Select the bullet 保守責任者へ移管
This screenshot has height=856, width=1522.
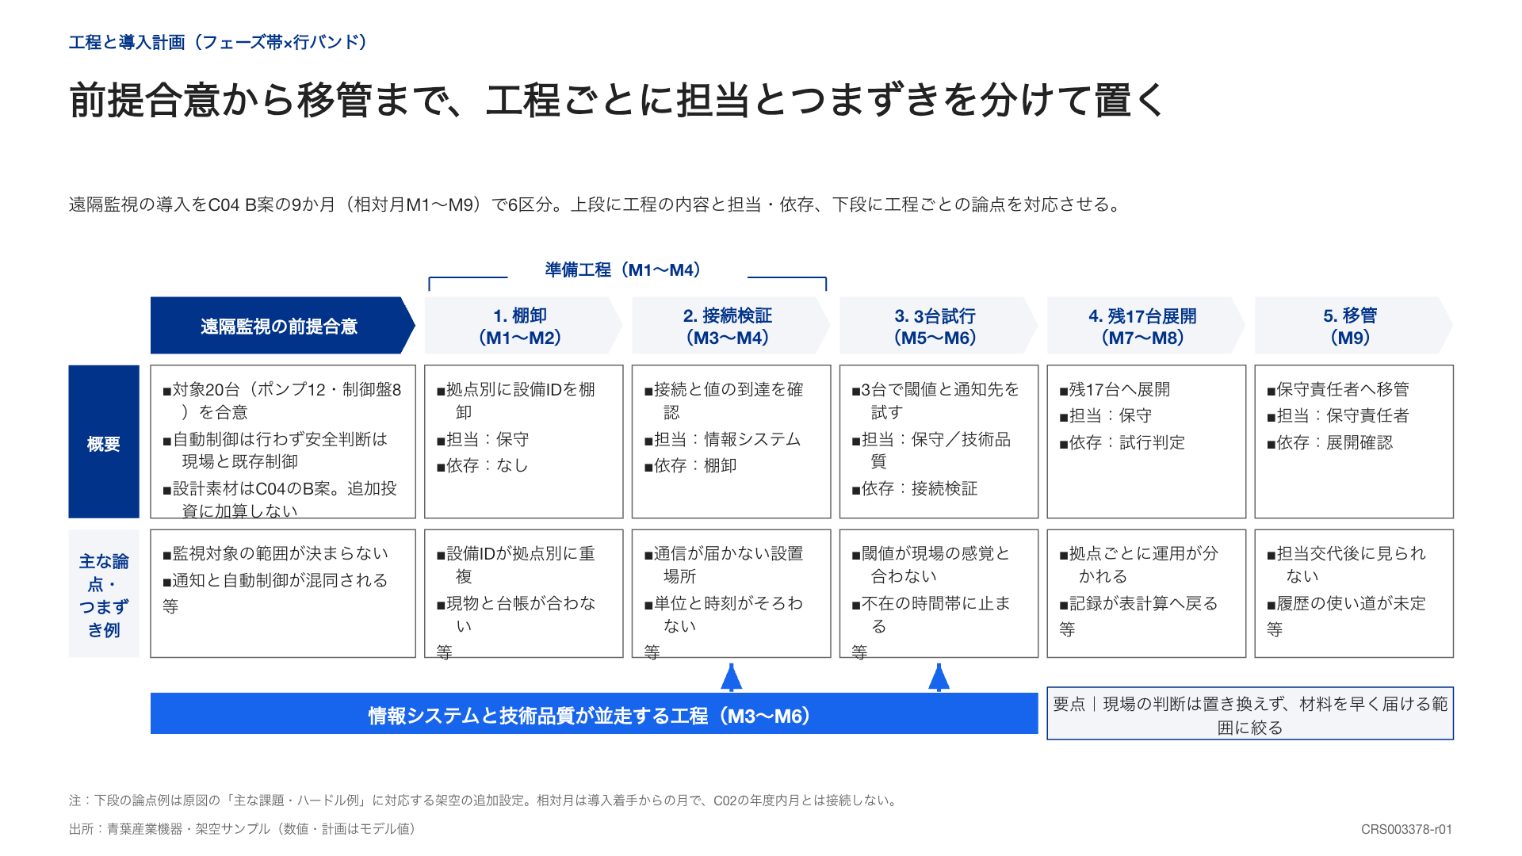click(x=1338, y=389)
